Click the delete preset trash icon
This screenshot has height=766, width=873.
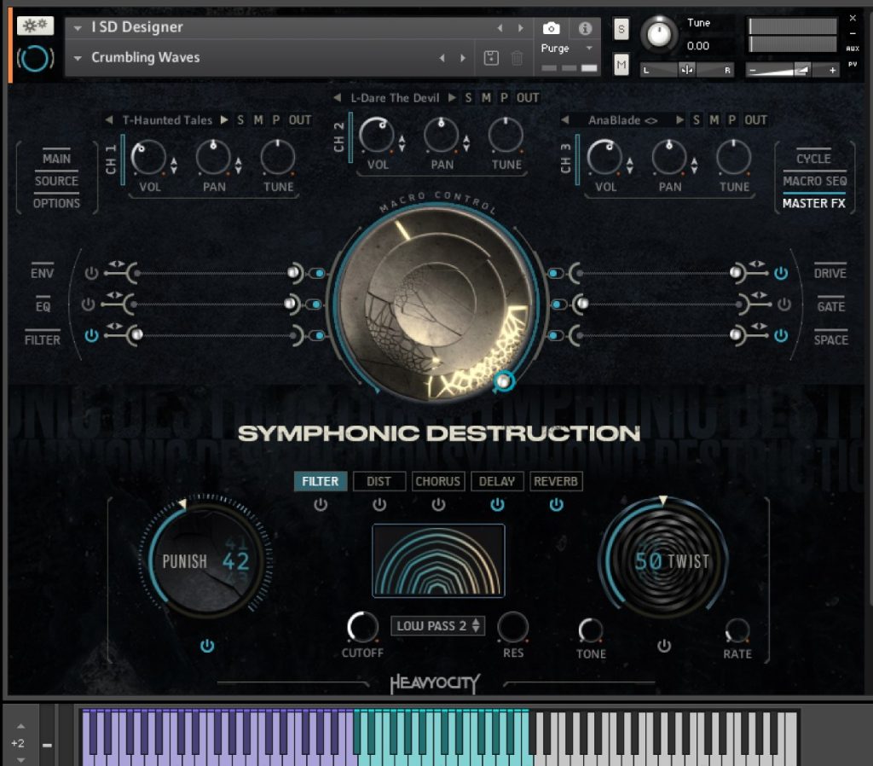[517, 58]
